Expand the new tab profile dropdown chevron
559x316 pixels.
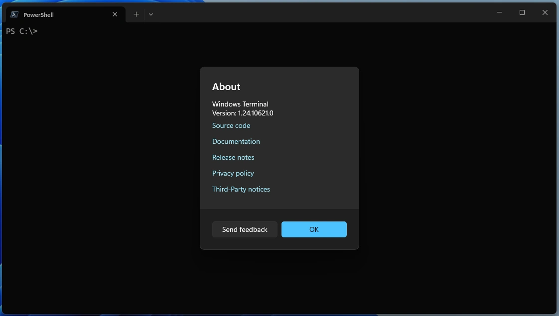pyautogui.click(x=151, y=14)
